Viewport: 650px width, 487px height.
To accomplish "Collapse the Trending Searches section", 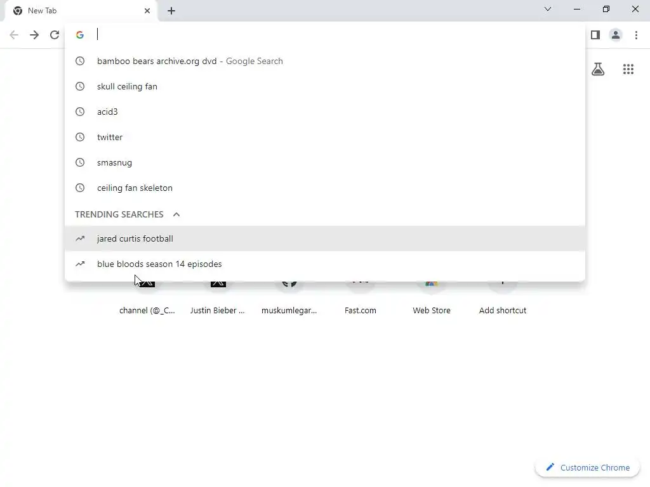I will 176,214.
